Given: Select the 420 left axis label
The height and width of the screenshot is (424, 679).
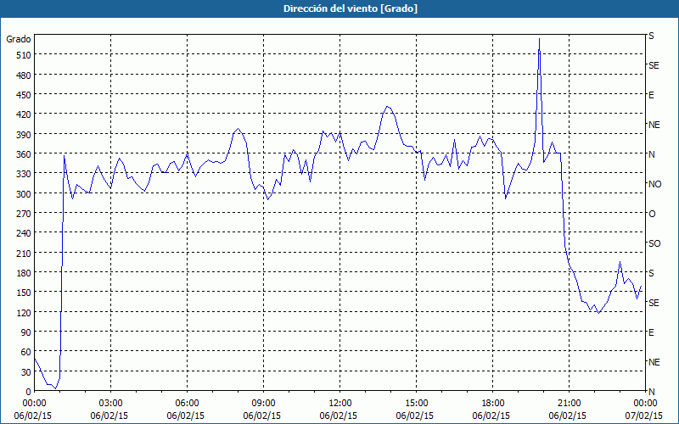Looking at the screenshot, I should point(23,114).
